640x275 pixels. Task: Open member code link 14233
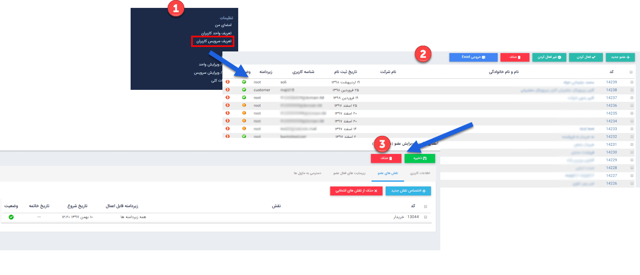[x=611, y=129]
